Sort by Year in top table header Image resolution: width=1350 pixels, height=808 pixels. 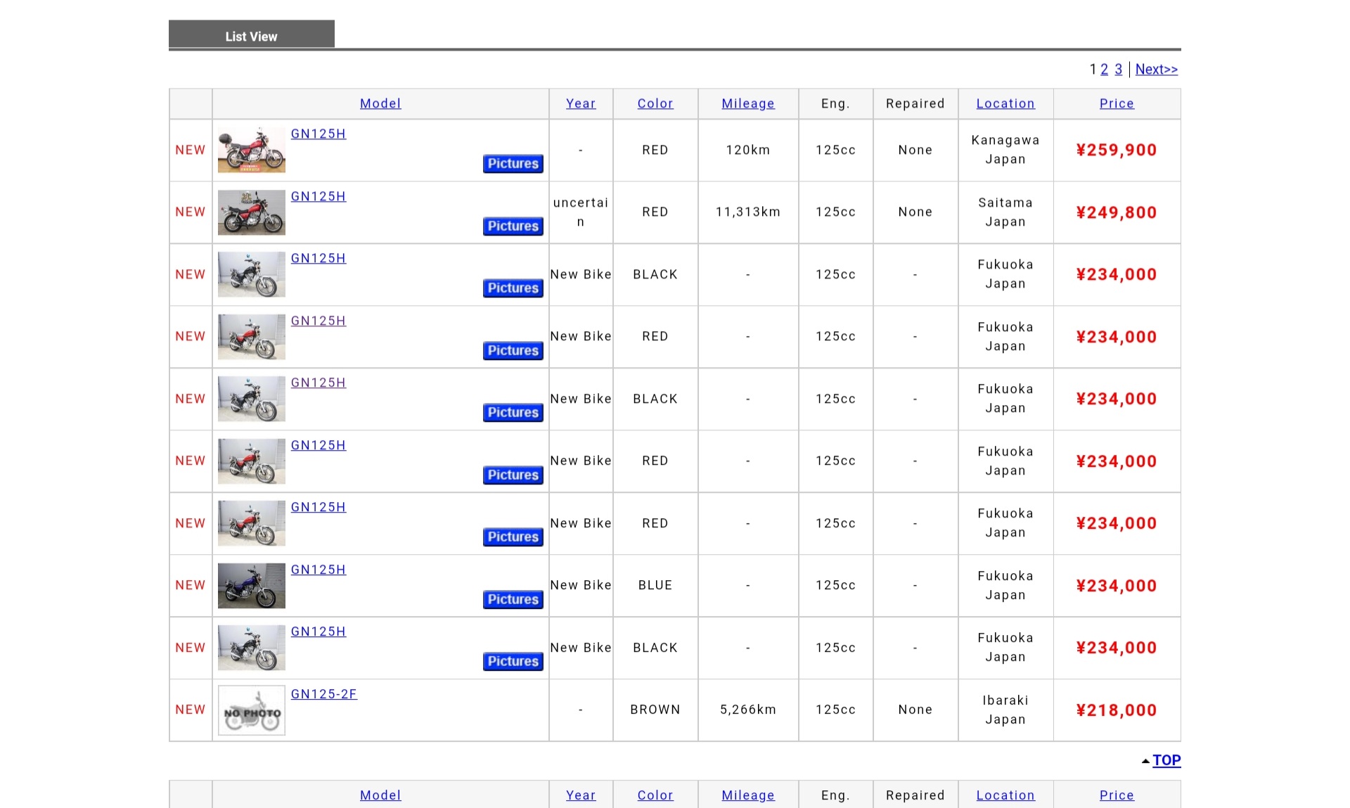581,103
